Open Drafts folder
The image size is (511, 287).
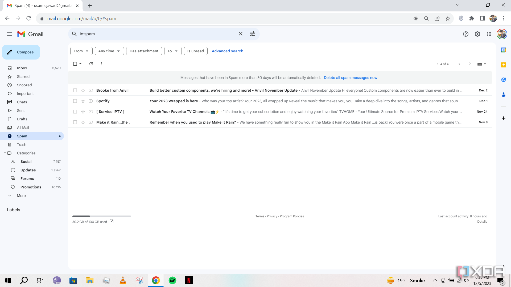pyautogui.click(x=32, y=119)
